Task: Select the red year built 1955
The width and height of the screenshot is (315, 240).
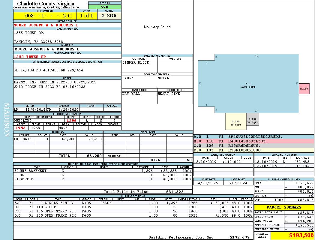Action: coord(21,128)
